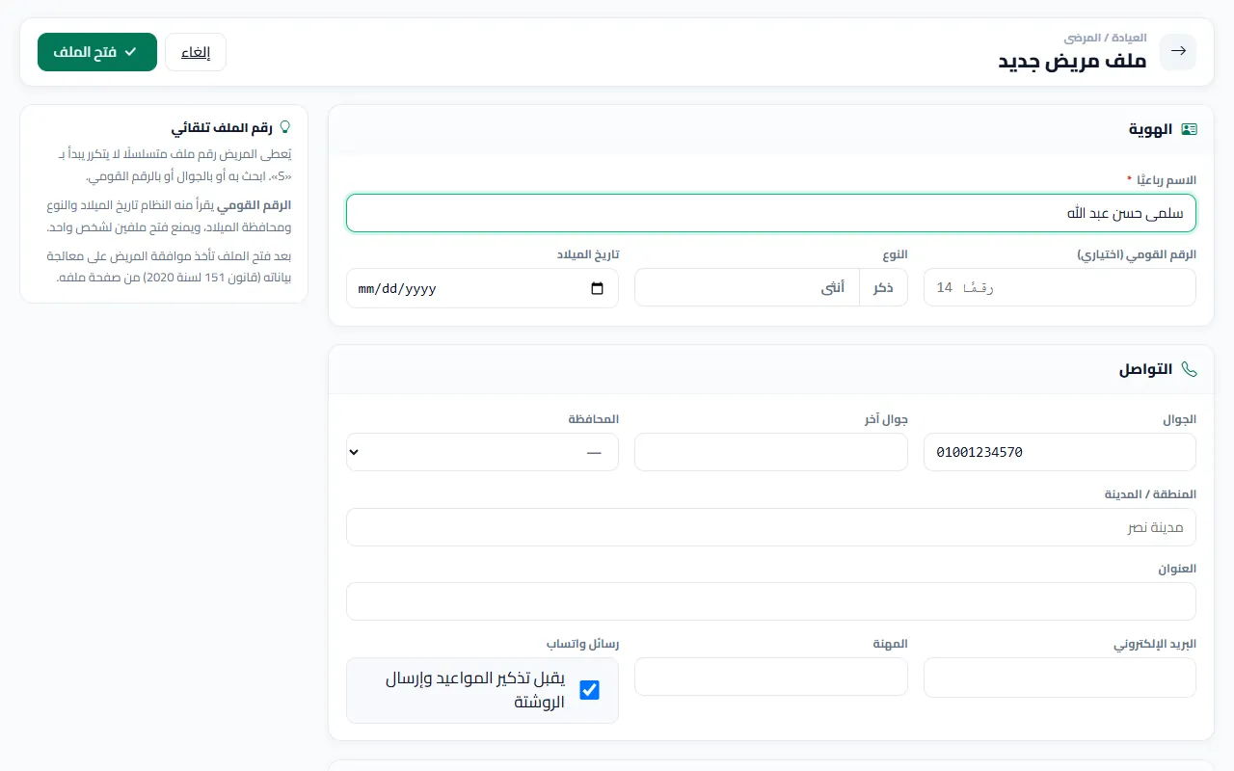The width and height of the screenshot is (1234, 771).
Task: Click the جوال آخر input field
Action: coord(771,452)
